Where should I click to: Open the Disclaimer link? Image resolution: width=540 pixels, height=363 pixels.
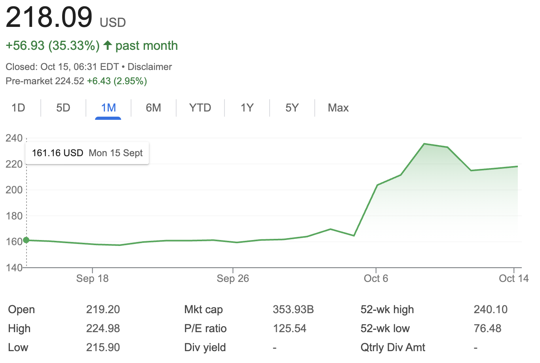click(x=150, y=67)
